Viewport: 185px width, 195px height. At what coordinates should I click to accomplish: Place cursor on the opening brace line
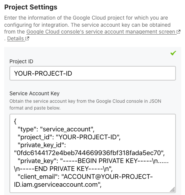tap(15, 122)
